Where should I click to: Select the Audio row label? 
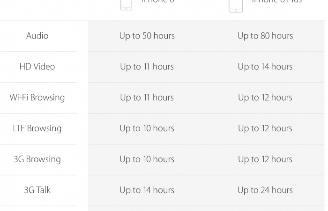(37, 36)
